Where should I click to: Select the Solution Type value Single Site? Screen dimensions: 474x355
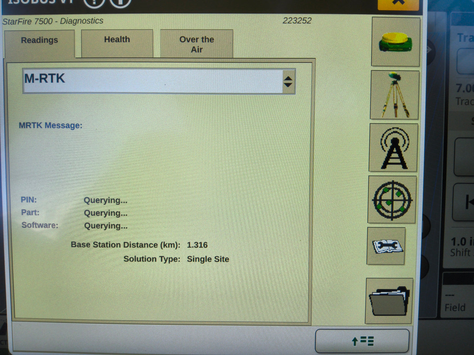coord(208,259)
